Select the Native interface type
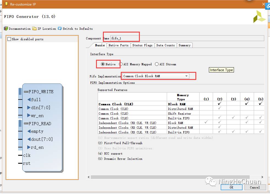 coord(103,64)
